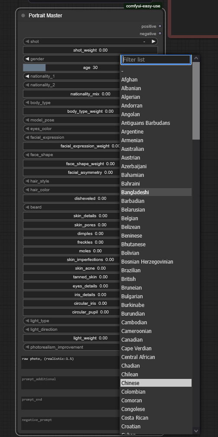Click the disheveled slider
Viewport: 218px width, 437px height.
click(x=72, y=199)
